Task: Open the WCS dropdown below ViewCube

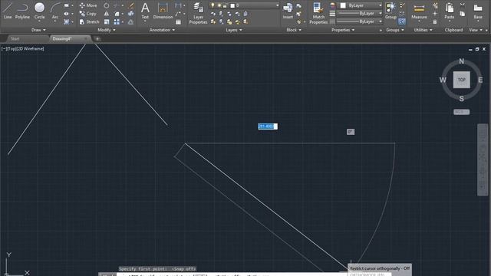Action: (462, 112)
